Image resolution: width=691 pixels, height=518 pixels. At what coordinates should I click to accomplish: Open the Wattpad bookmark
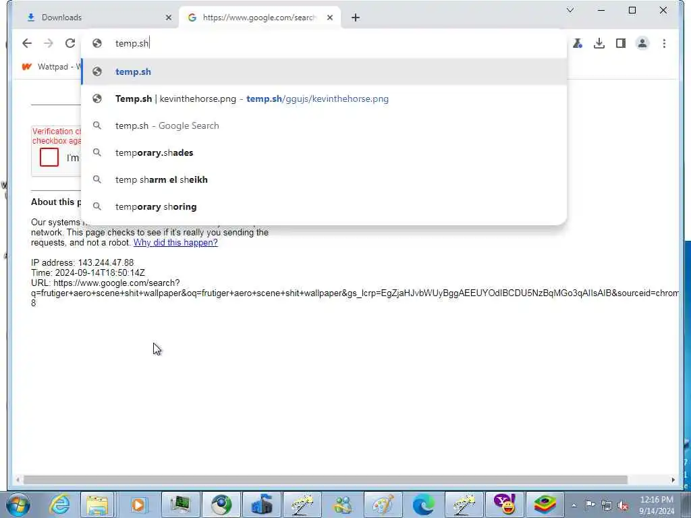coord(51,67)
